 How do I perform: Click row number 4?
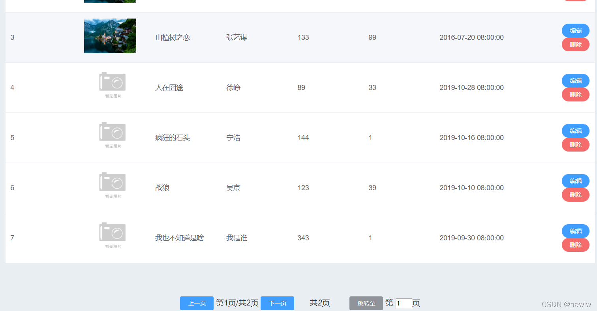[x=12, y=88]
